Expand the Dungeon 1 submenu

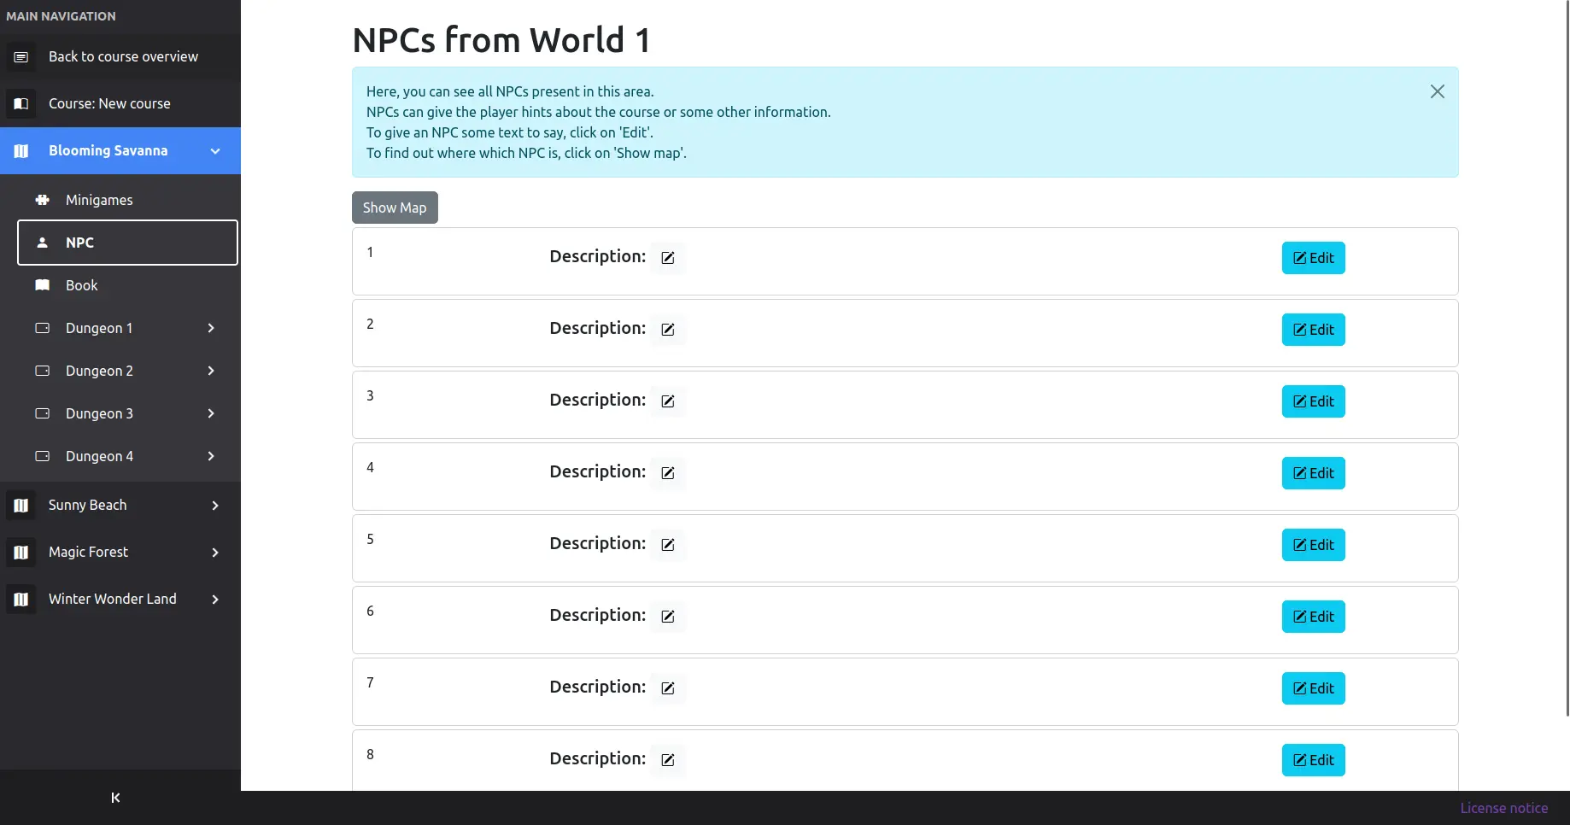[211, 328]
